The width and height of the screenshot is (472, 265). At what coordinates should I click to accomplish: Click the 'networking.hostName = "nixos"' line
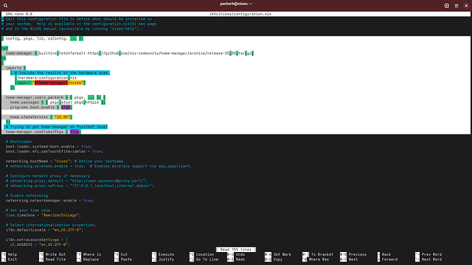pos(39,161)
